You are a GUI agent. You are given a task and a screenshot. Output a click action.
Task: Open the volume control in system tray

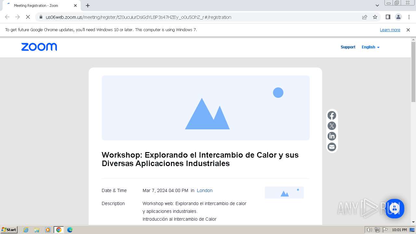click(x=370, y=230)
